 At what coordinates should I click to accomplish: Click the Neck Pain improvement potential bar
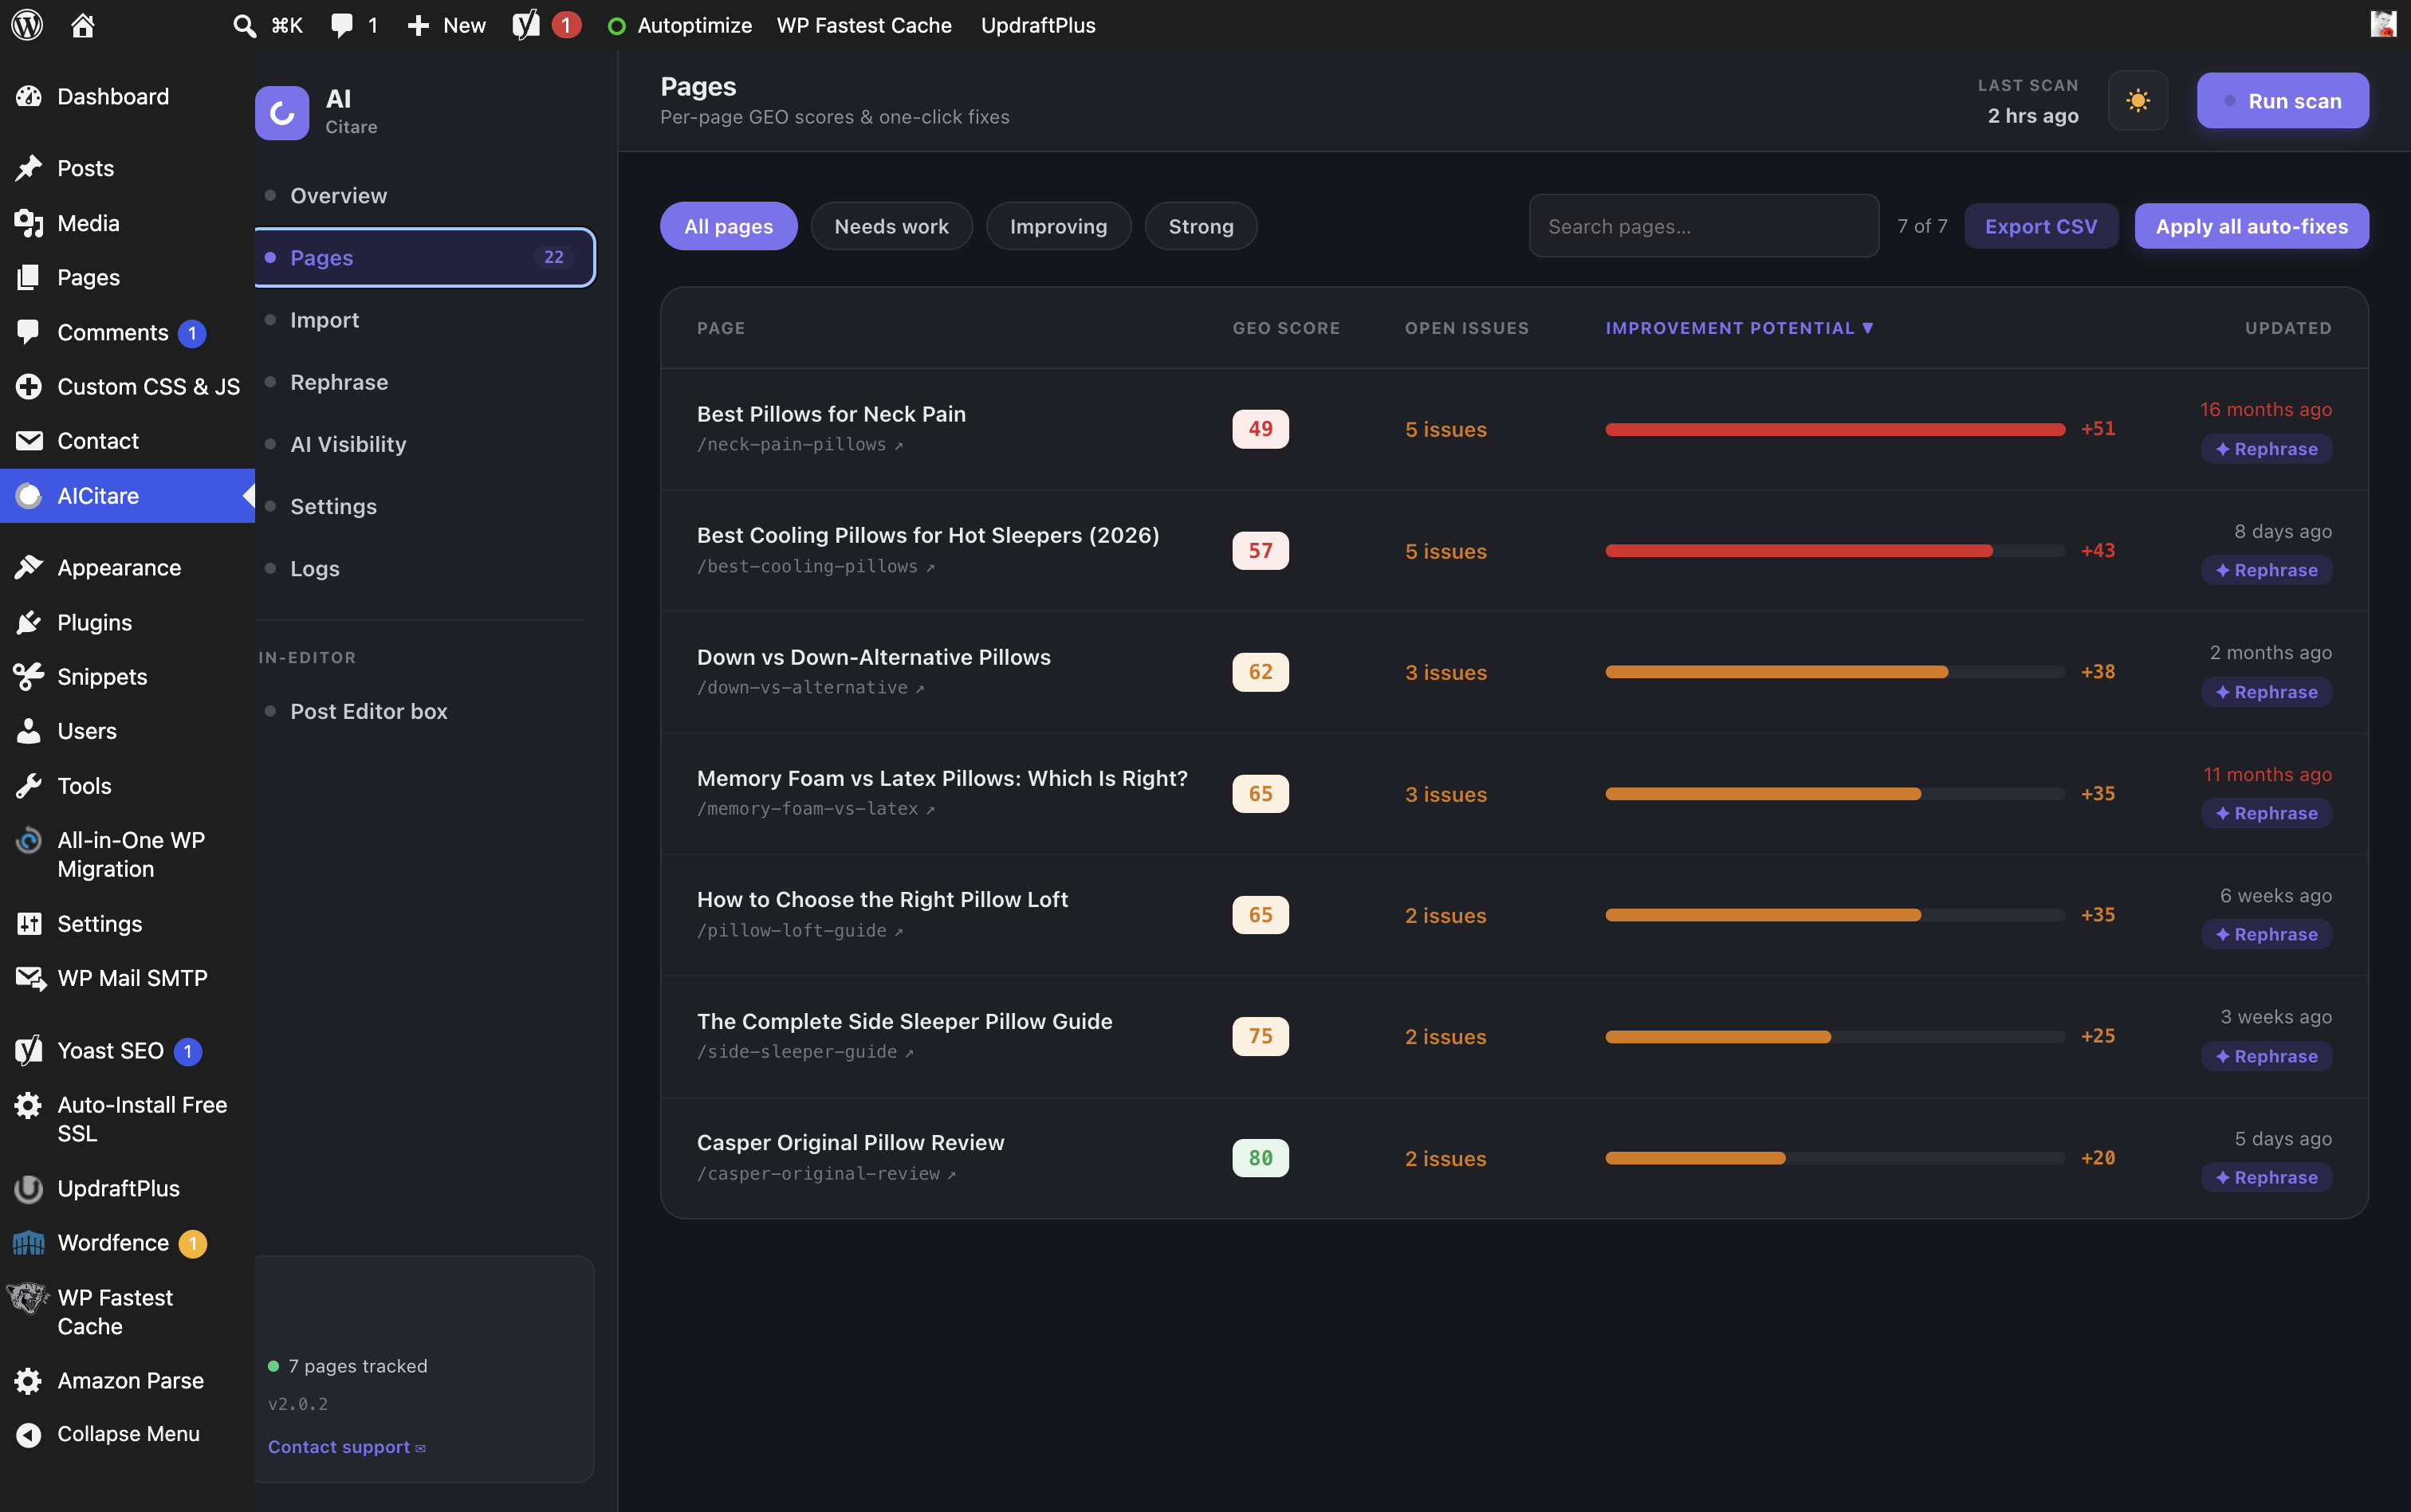click(x=1835, y=429)
